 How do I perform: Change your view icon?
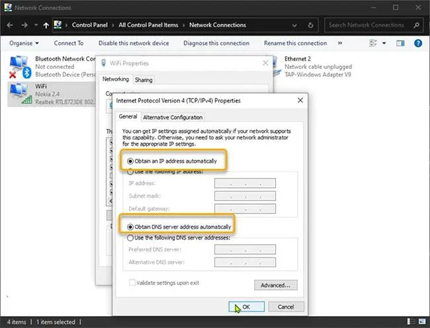tap(372, 43)
